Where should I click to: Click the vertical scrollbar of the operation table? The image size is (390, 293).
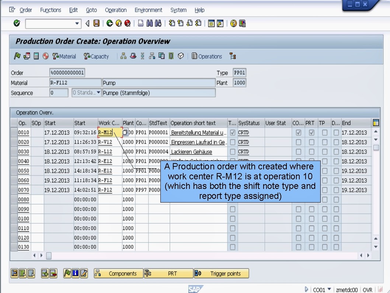pyautogui.click(x=376, y=185)
